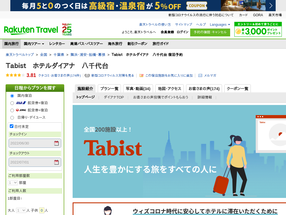The height and width of the screenshot is (215, 286).
Task: Click the favorite icon beside お気に入りに追加
Action: [141, 76]
